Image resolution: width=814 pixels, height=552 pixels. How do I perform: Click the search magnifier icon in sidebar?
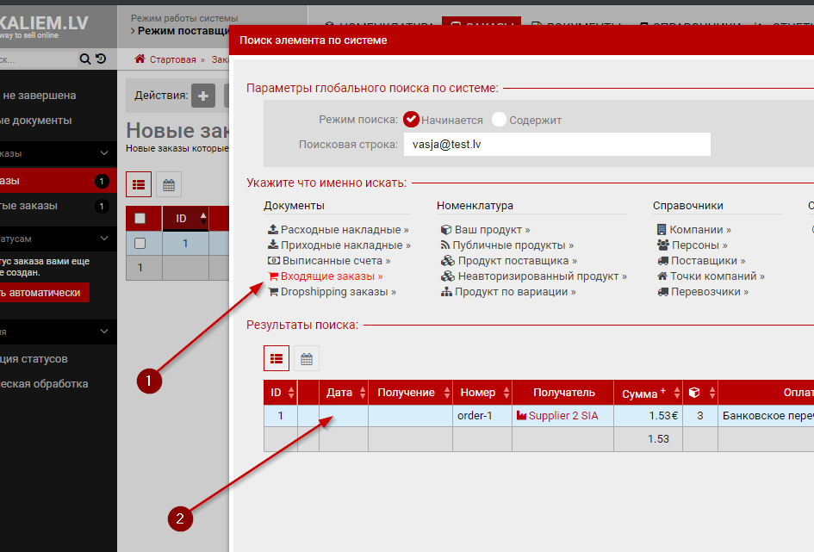(x=84, y=59)
